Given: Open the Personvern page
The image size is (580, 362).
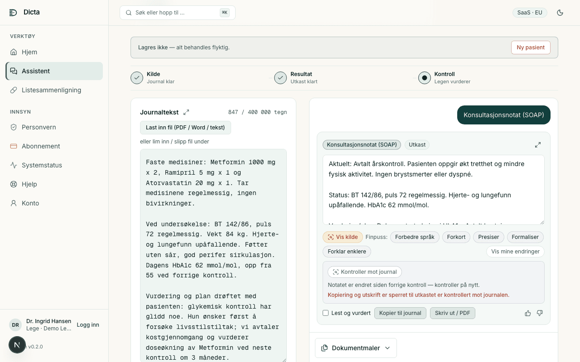Looking at the screenshot, I should point(54,127).
